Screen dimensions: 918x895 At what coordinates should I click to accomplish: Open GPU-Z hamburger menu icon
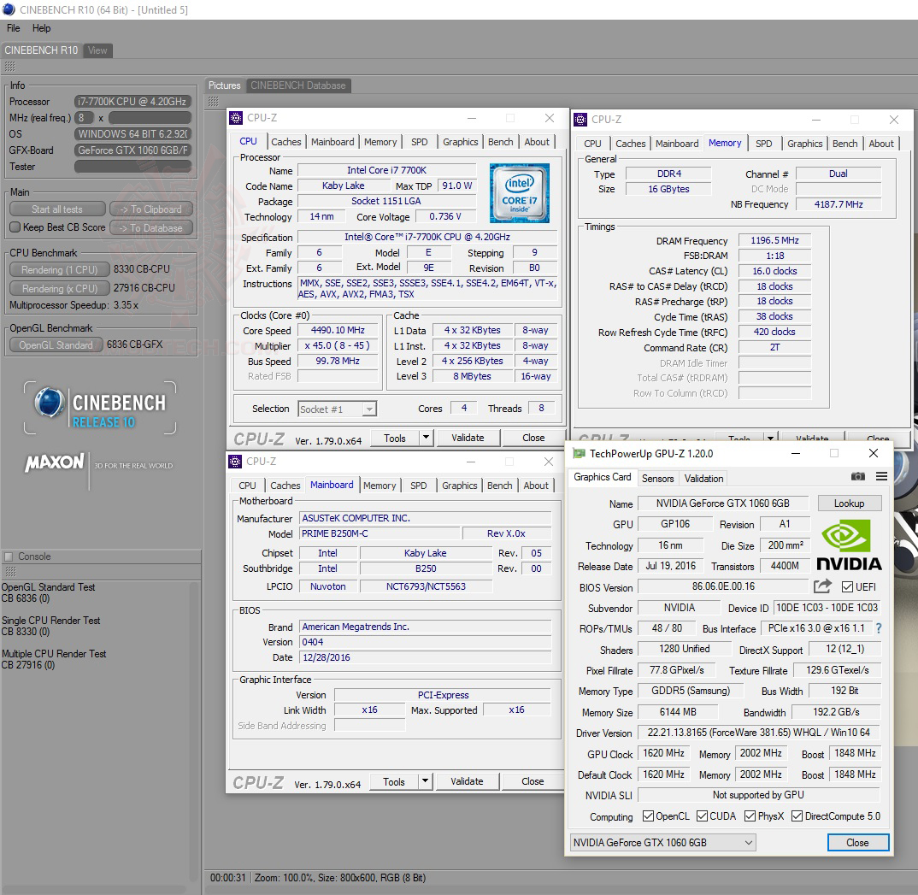[x=882, y=477]
